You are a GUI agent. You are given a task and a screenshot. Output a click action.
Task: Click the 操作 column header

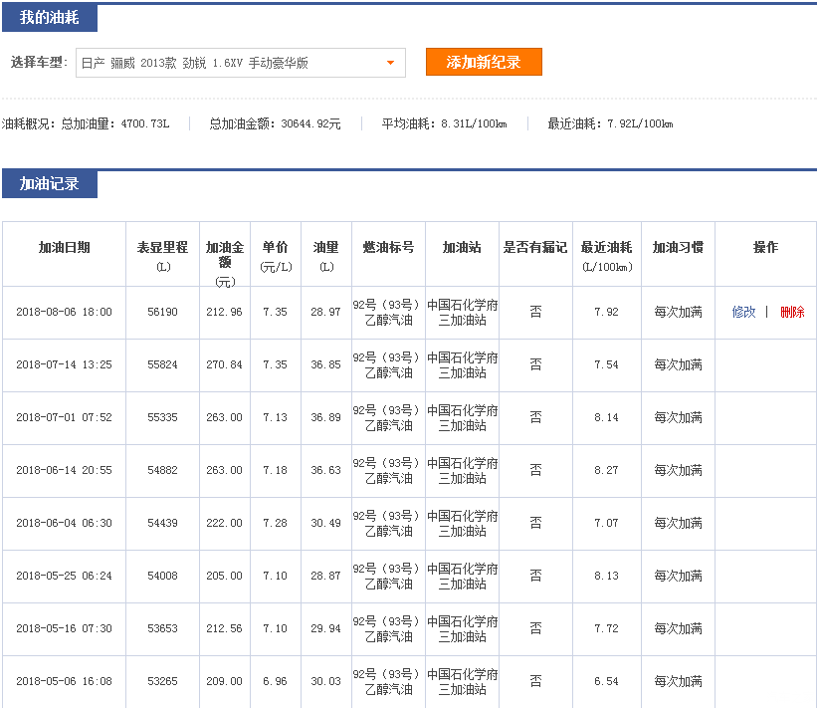[765, 247]
